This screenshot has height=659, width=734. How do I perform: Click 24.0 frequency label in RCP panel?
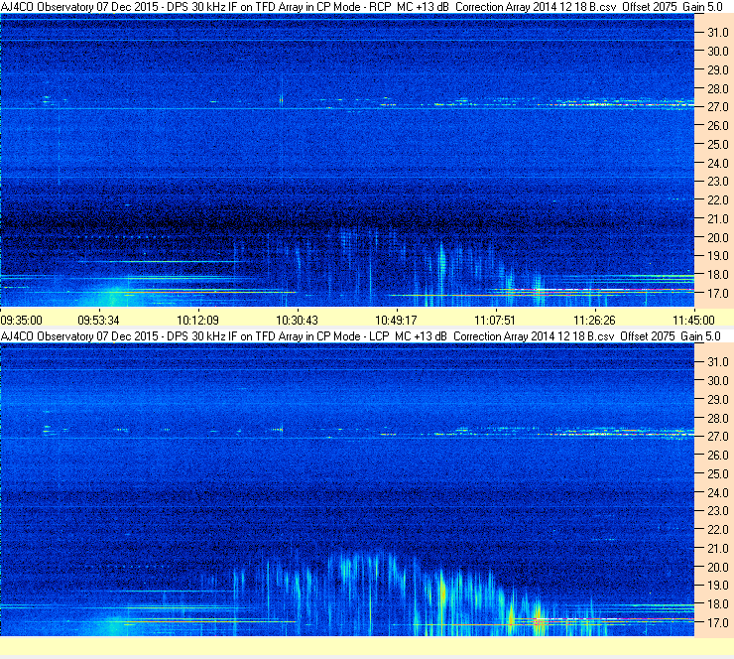[717, 164]
